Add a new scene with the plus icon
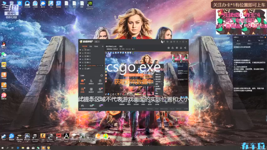 pos(103,46)
